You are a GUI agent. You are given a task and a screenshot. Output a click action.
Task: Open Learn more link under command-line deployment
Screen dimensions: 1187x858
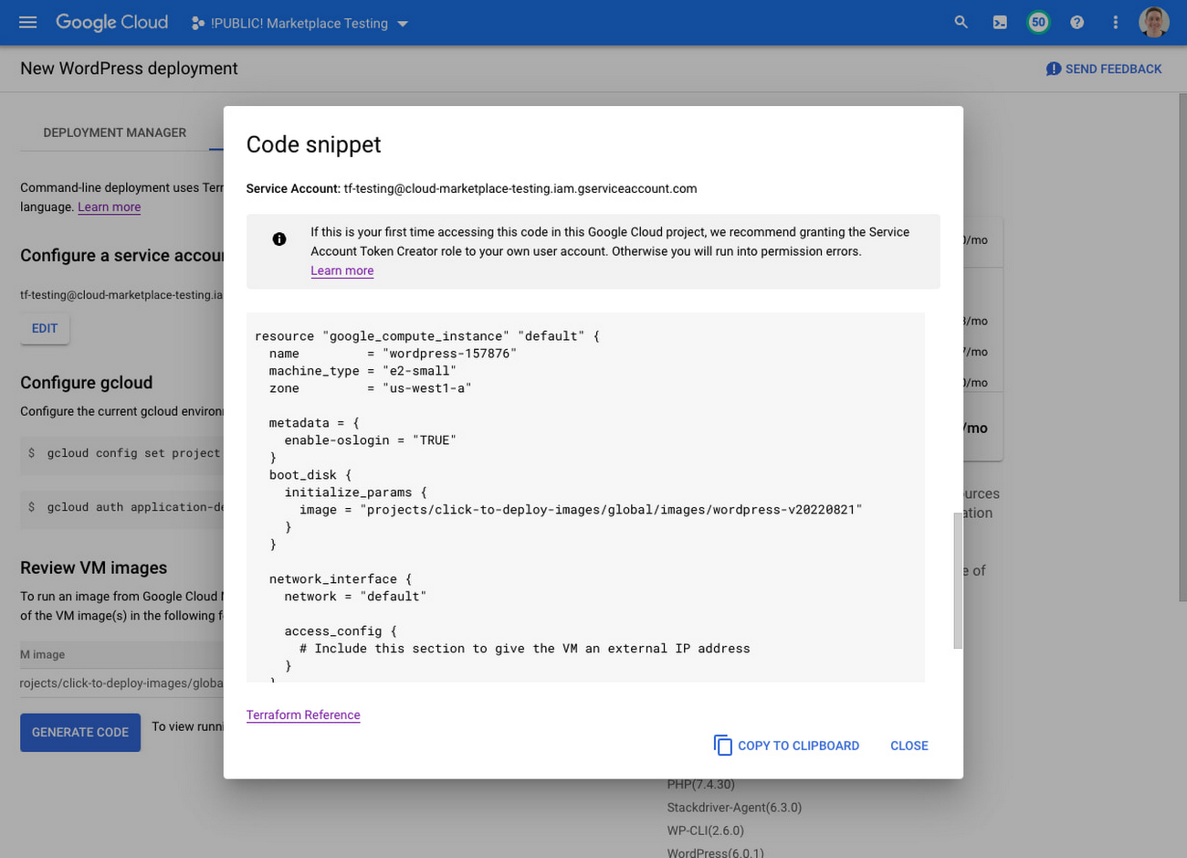(110, 207)
